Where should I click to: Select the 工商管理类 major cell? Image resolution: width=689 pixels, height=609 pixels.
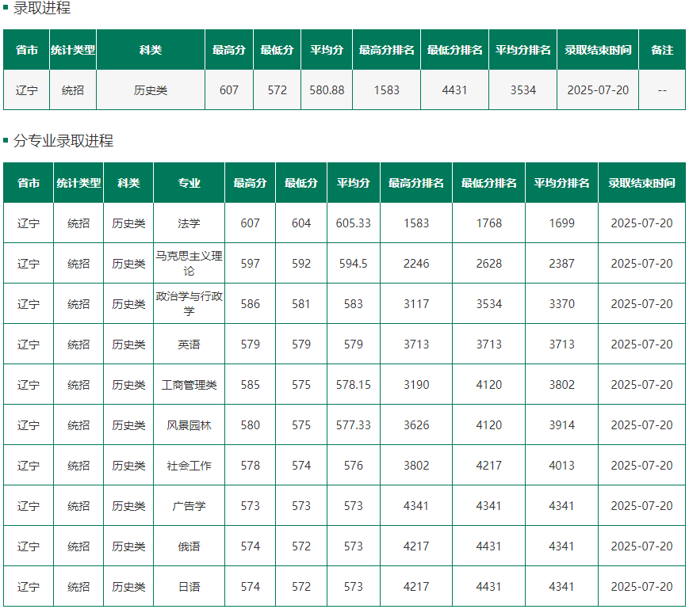tap(189, 385)
